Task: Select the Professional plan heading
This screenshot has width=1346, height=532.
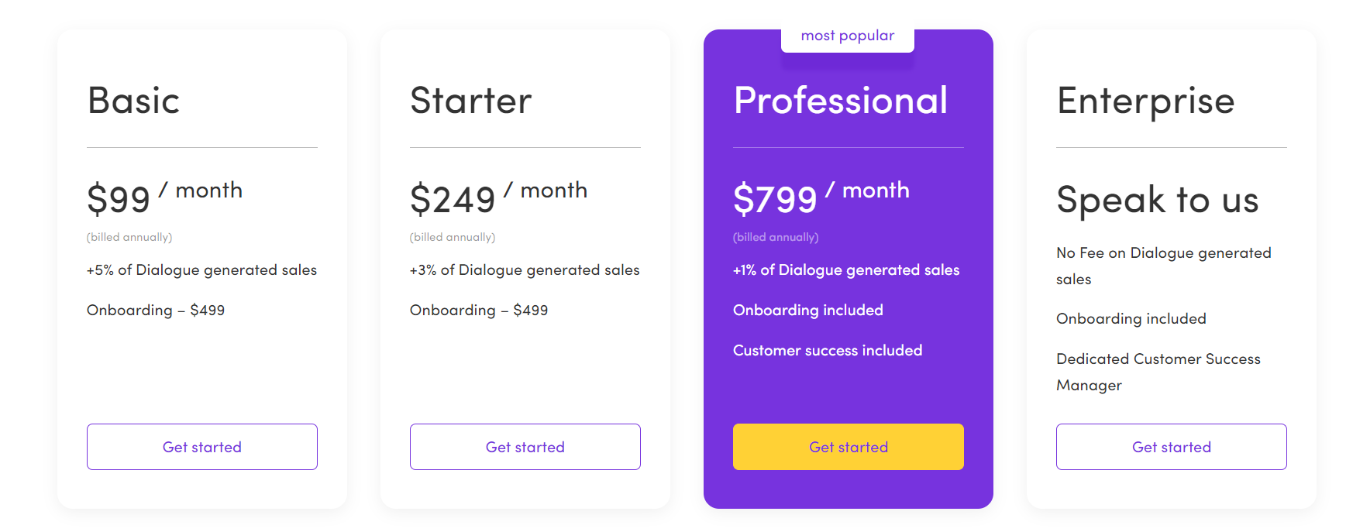Action: coord(841,101)
